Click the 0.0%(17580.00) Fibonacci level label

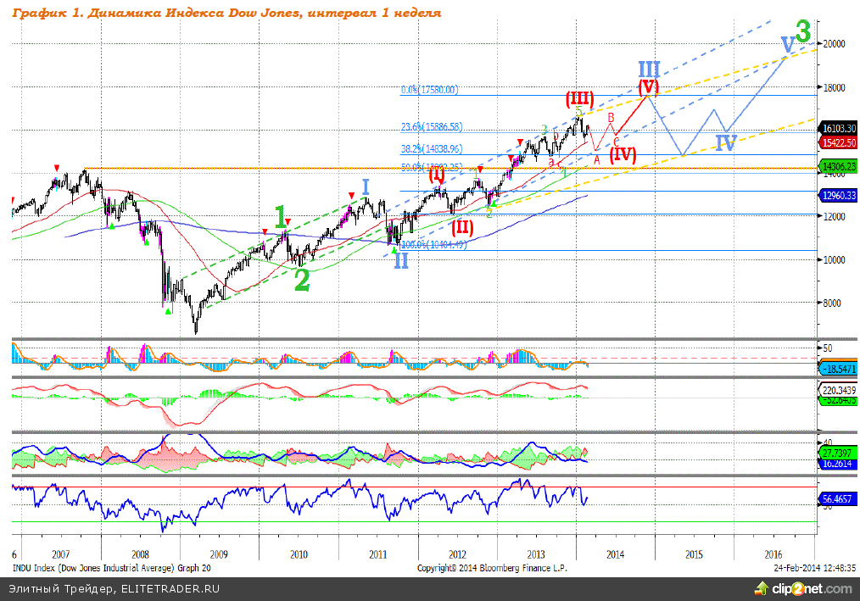(x=429, y=89)
